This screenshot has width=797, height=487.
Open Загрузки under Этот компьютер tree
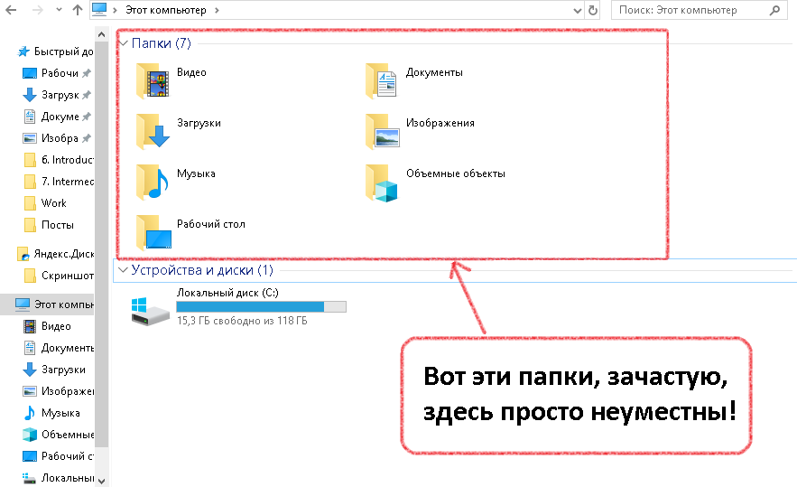pyautogui.click(x=54, y=370)
